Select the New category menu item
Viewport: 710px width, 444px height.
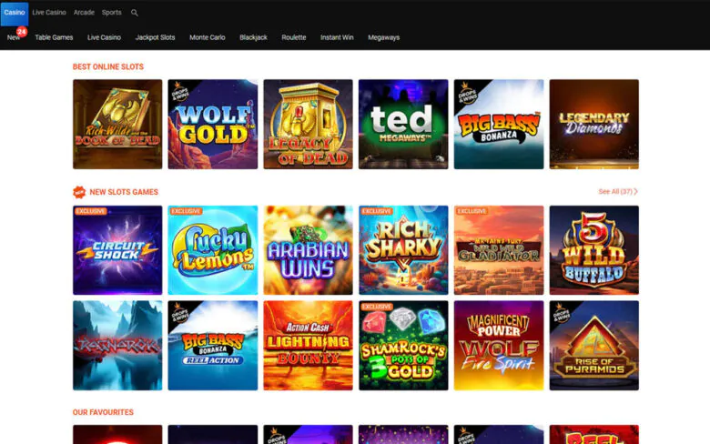pos(13,37)
